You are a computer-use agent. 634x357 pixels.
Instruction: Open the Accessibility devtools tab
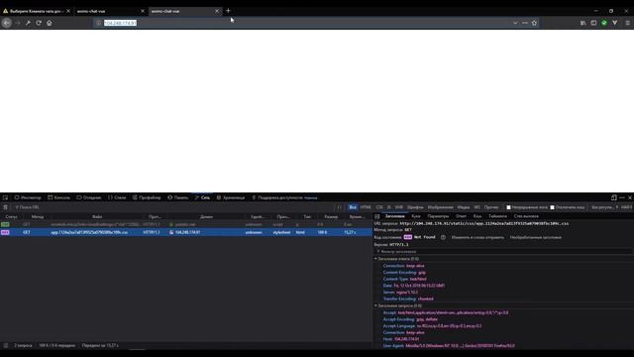tap(284, 197)
